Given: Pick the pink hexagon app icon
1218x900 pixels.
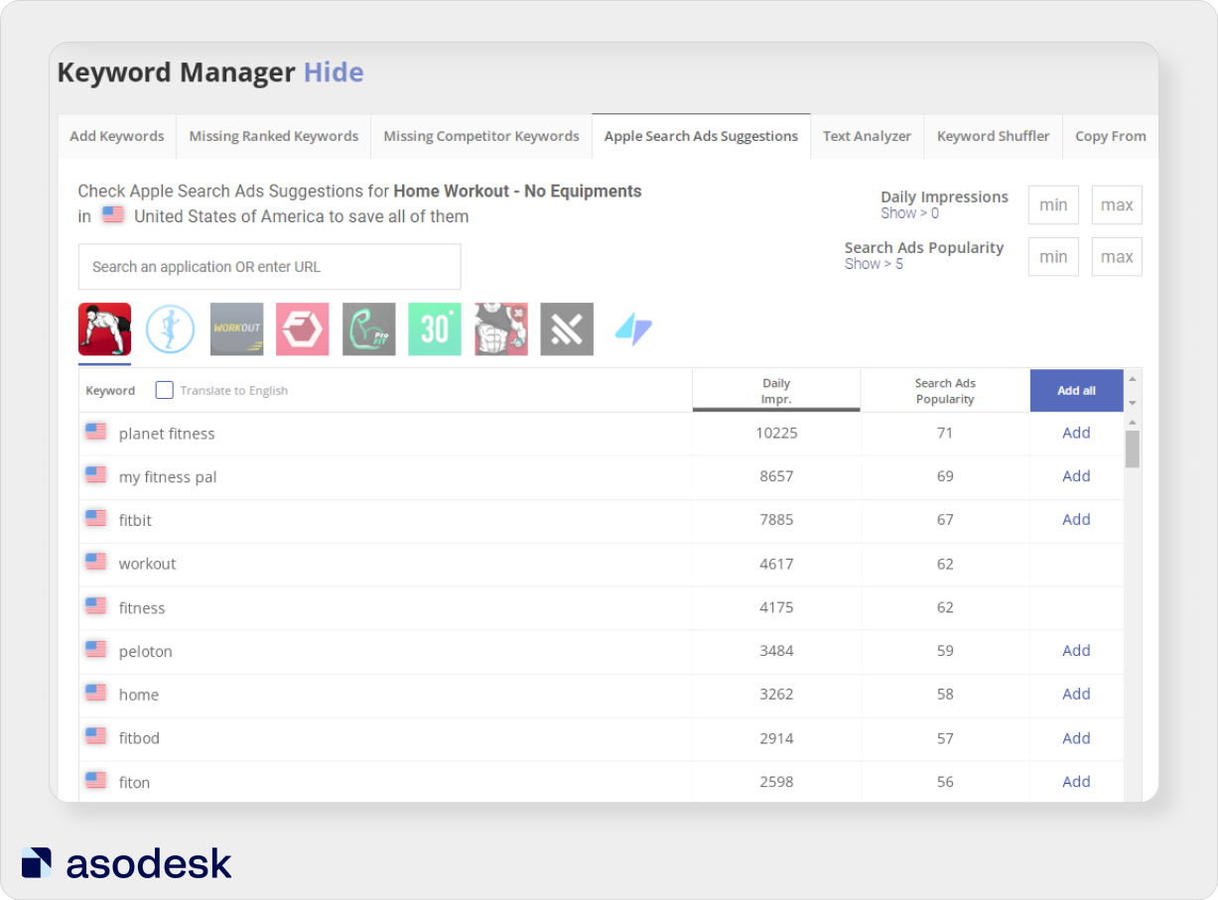Looking at the screenshot, I should 303,329.
